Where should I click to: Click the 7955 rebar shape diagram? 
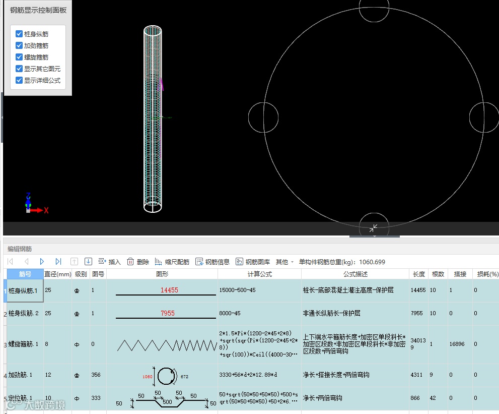click(166, 314)
